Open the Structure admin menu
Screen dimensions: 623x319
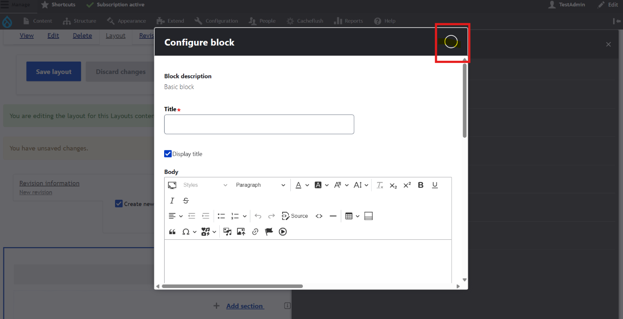tap(80, 21)
